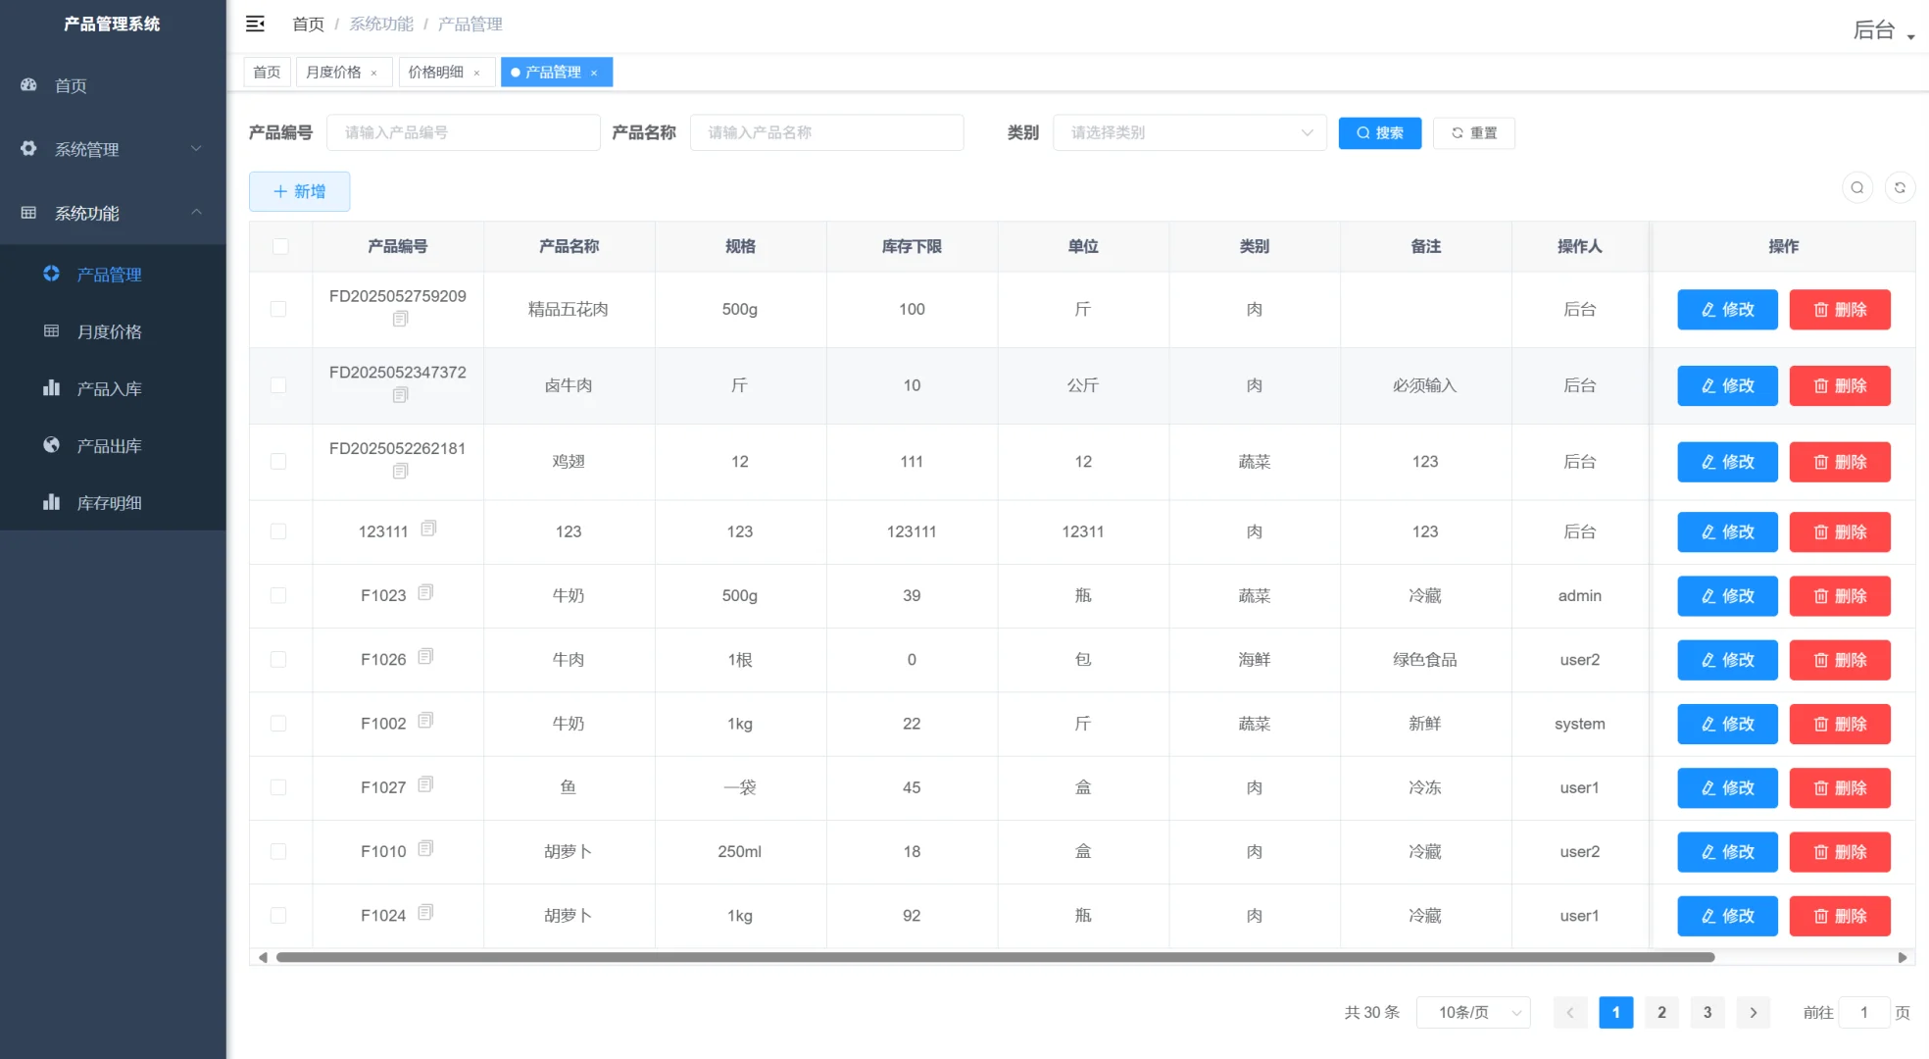Viewport: 1929px width, 1059px height.
Task: Tick the checkbox for F1027 row
Action: click(x=278, y=787)
